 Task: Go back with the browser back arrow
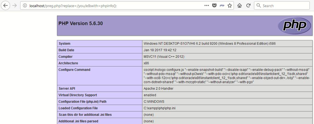point(5,5)
